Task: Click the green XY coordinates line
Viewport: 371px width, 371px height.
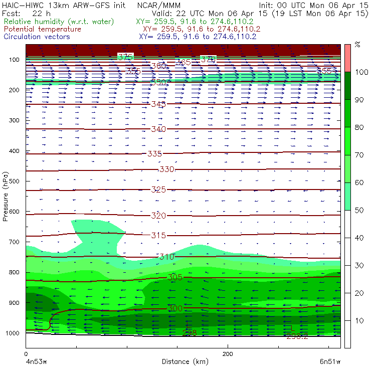Action: (x=195, y=22)
